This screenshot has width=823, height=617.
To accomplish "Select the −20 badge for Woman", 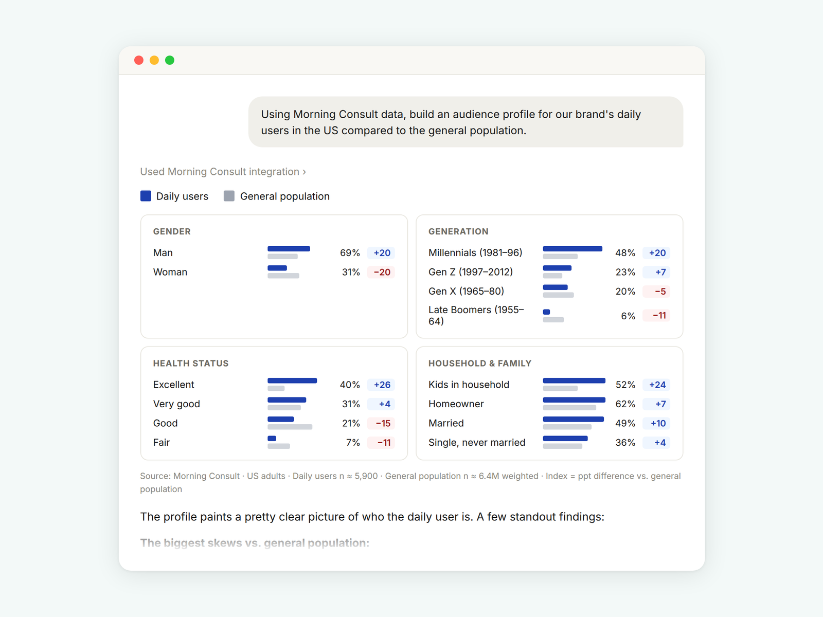I will pos(382,272).
